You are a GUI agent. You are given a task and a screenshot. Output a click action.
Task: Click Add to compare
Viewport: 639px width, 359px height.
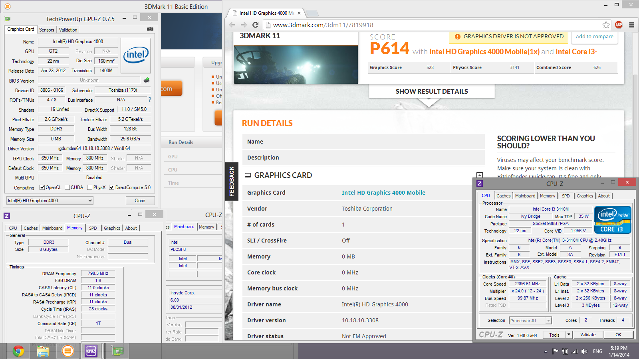coord(594,36)
